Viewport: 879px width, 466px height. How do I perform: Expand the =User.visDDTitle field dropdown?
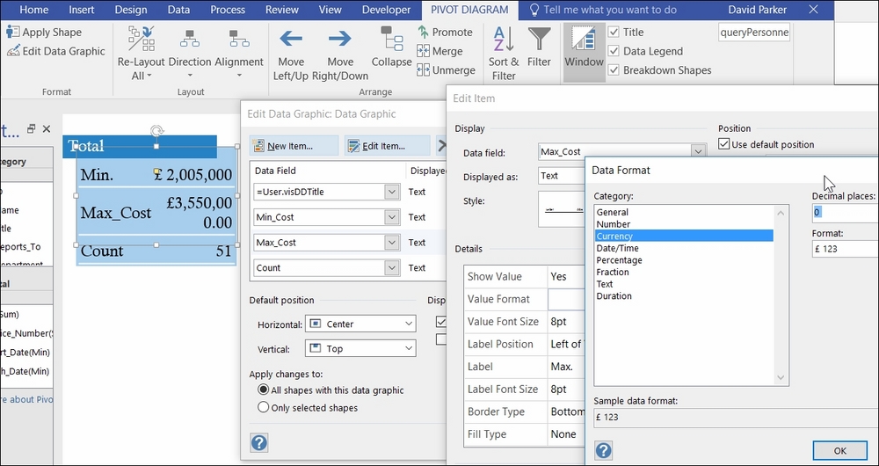(x=392, y=192)
